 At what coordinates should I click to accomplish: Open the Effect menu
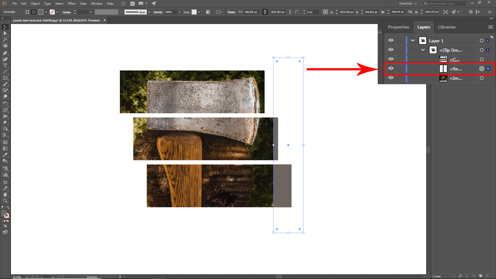[x=72, y=3]
